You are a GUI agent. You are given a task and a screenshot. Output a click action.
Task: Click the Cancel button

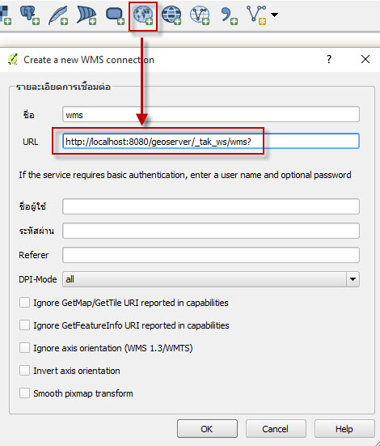click(x=276, y=429)
